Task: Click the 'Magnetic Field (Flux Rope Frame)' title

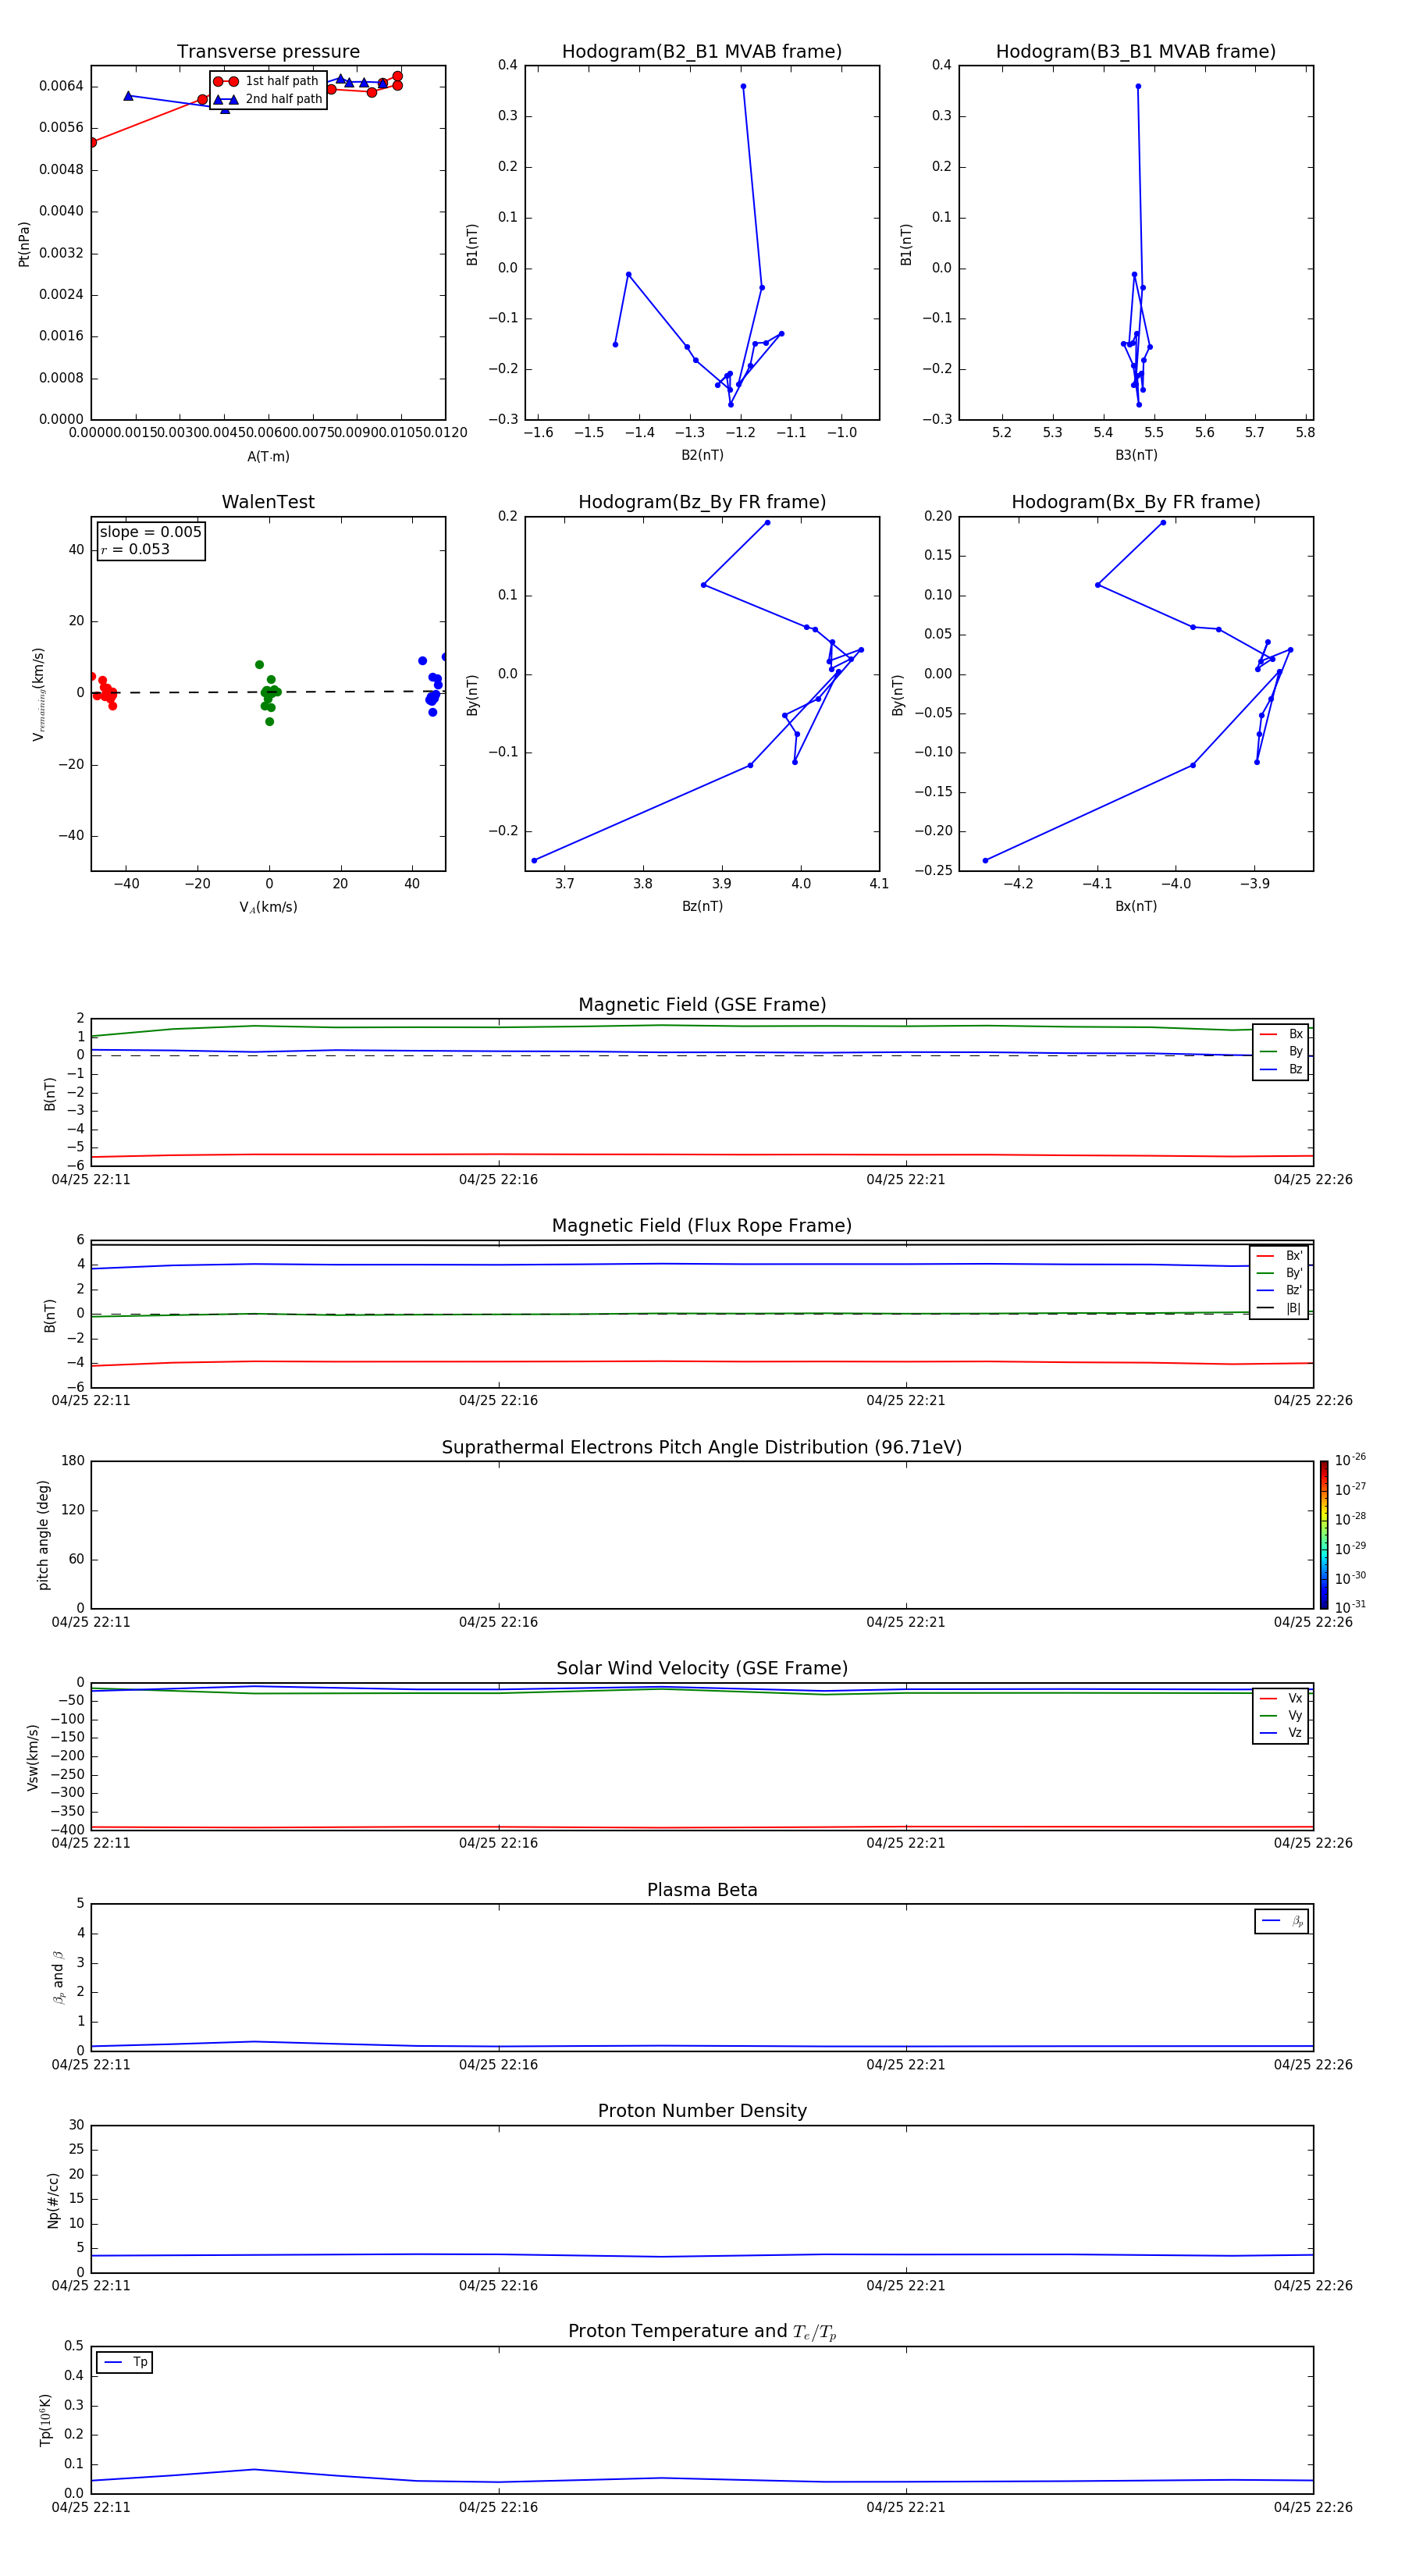Action: click(702, 1226)
